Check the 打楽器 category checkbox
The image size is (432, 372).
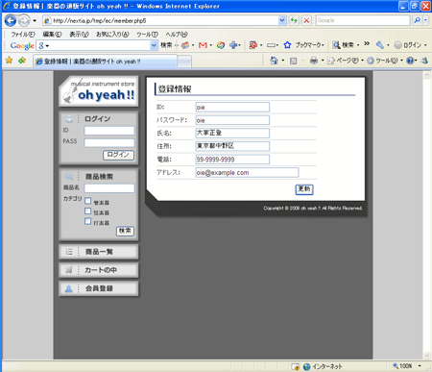point(88,221)
